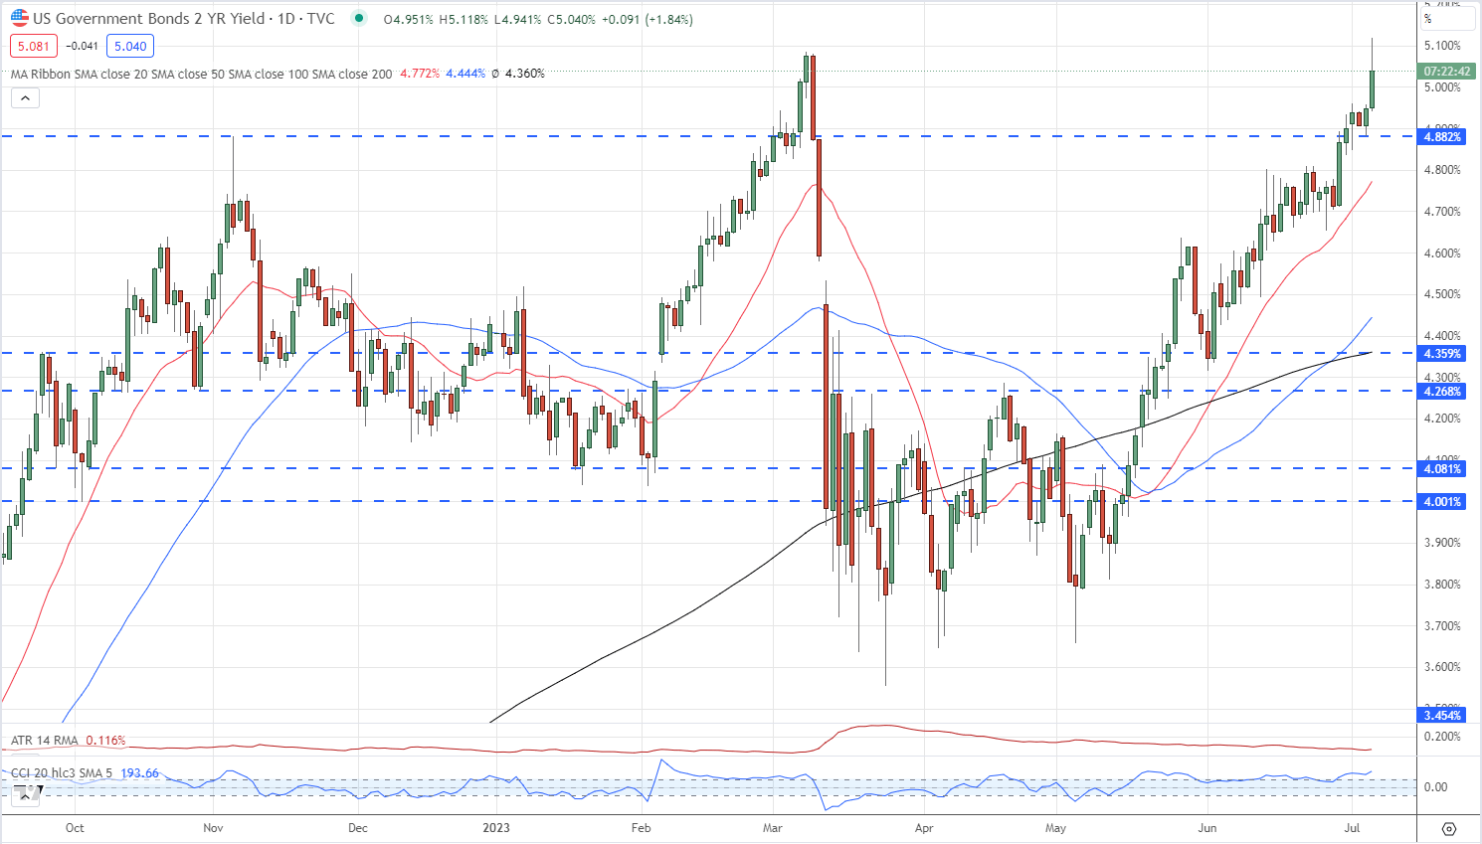Click the Dec label on the time axis

point(358,827)
